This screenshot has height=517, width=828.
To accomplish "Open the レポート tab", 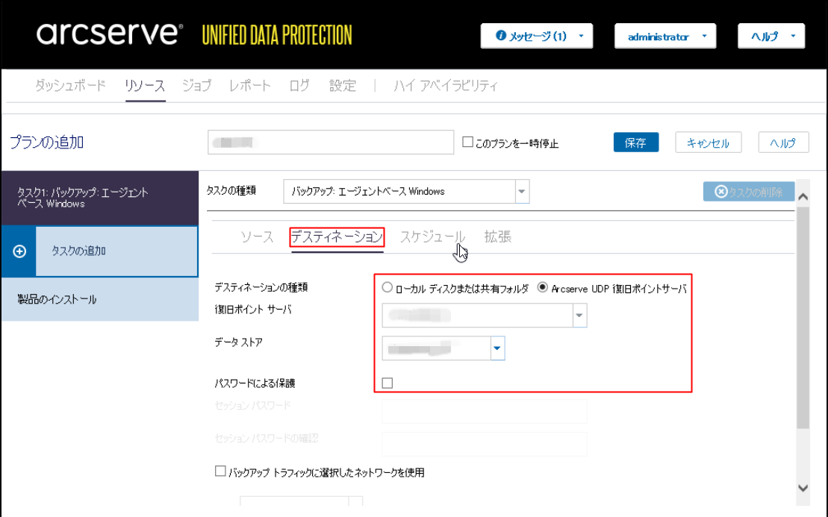I will click(250, 86).
